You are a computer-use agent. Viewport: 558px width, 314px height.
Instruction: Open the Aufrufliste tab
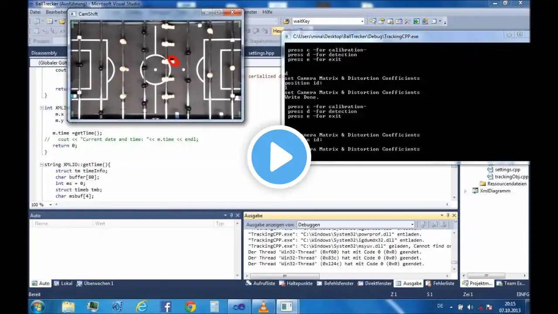point(260,283)
